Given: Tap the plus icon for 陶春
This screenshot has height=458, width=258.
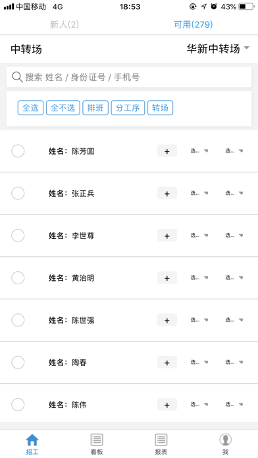Looking at the screenshot, I should coord(167,362).
